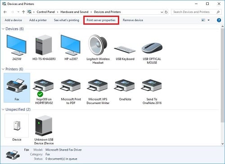The width and height of the screenshot is (225, 164).
Task: Go back with the Back arrow
Action: tap(5, 12)
